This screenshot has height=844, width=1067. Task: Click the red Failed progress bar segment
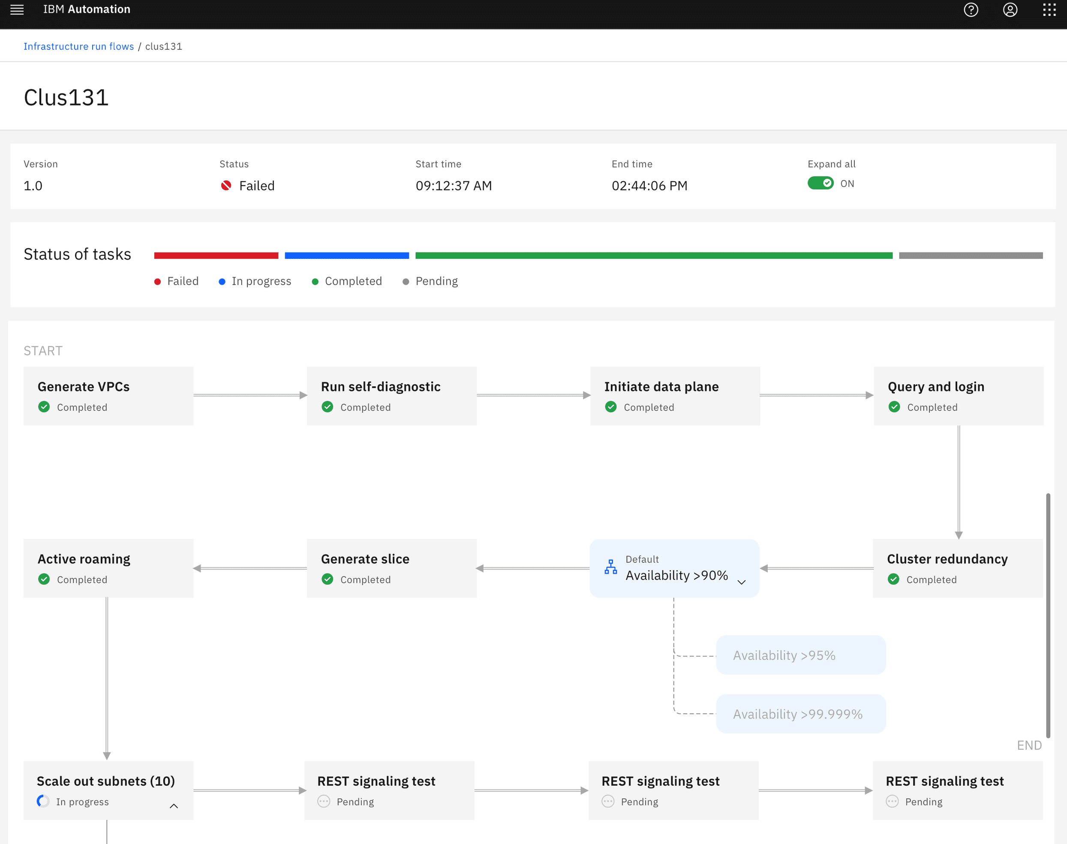click(x=216, y=255)
